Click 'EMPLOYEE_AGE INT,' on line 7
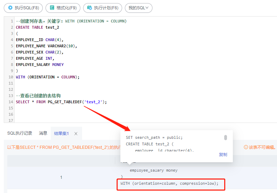 click(35, 58)
